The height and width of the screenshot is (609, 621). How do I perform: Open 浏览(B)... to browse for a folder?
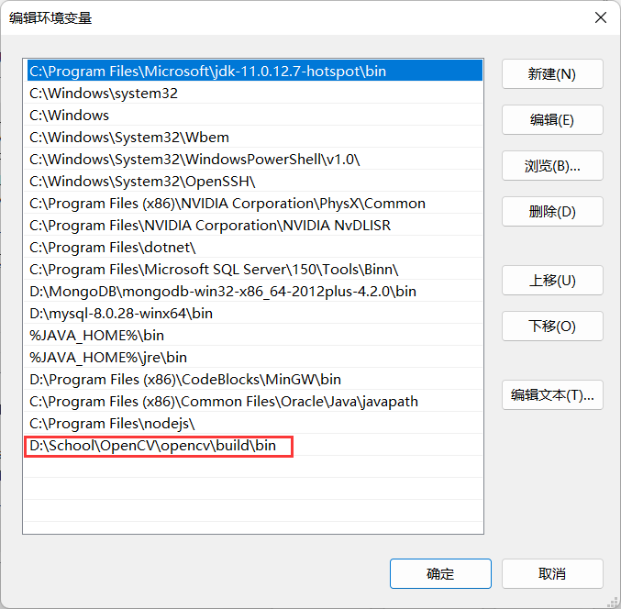pyautogui.click(x=552, y=166)
